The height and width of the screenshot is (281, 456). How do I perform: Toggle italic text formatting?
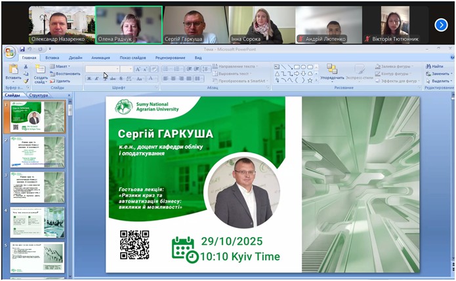pos(96,79)
